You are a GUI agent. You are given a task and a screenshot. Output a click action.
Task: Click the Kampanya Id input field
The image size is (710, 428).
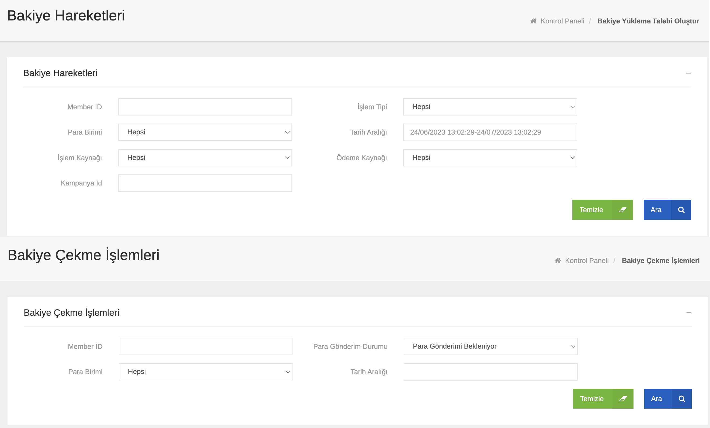click(205, 183)
